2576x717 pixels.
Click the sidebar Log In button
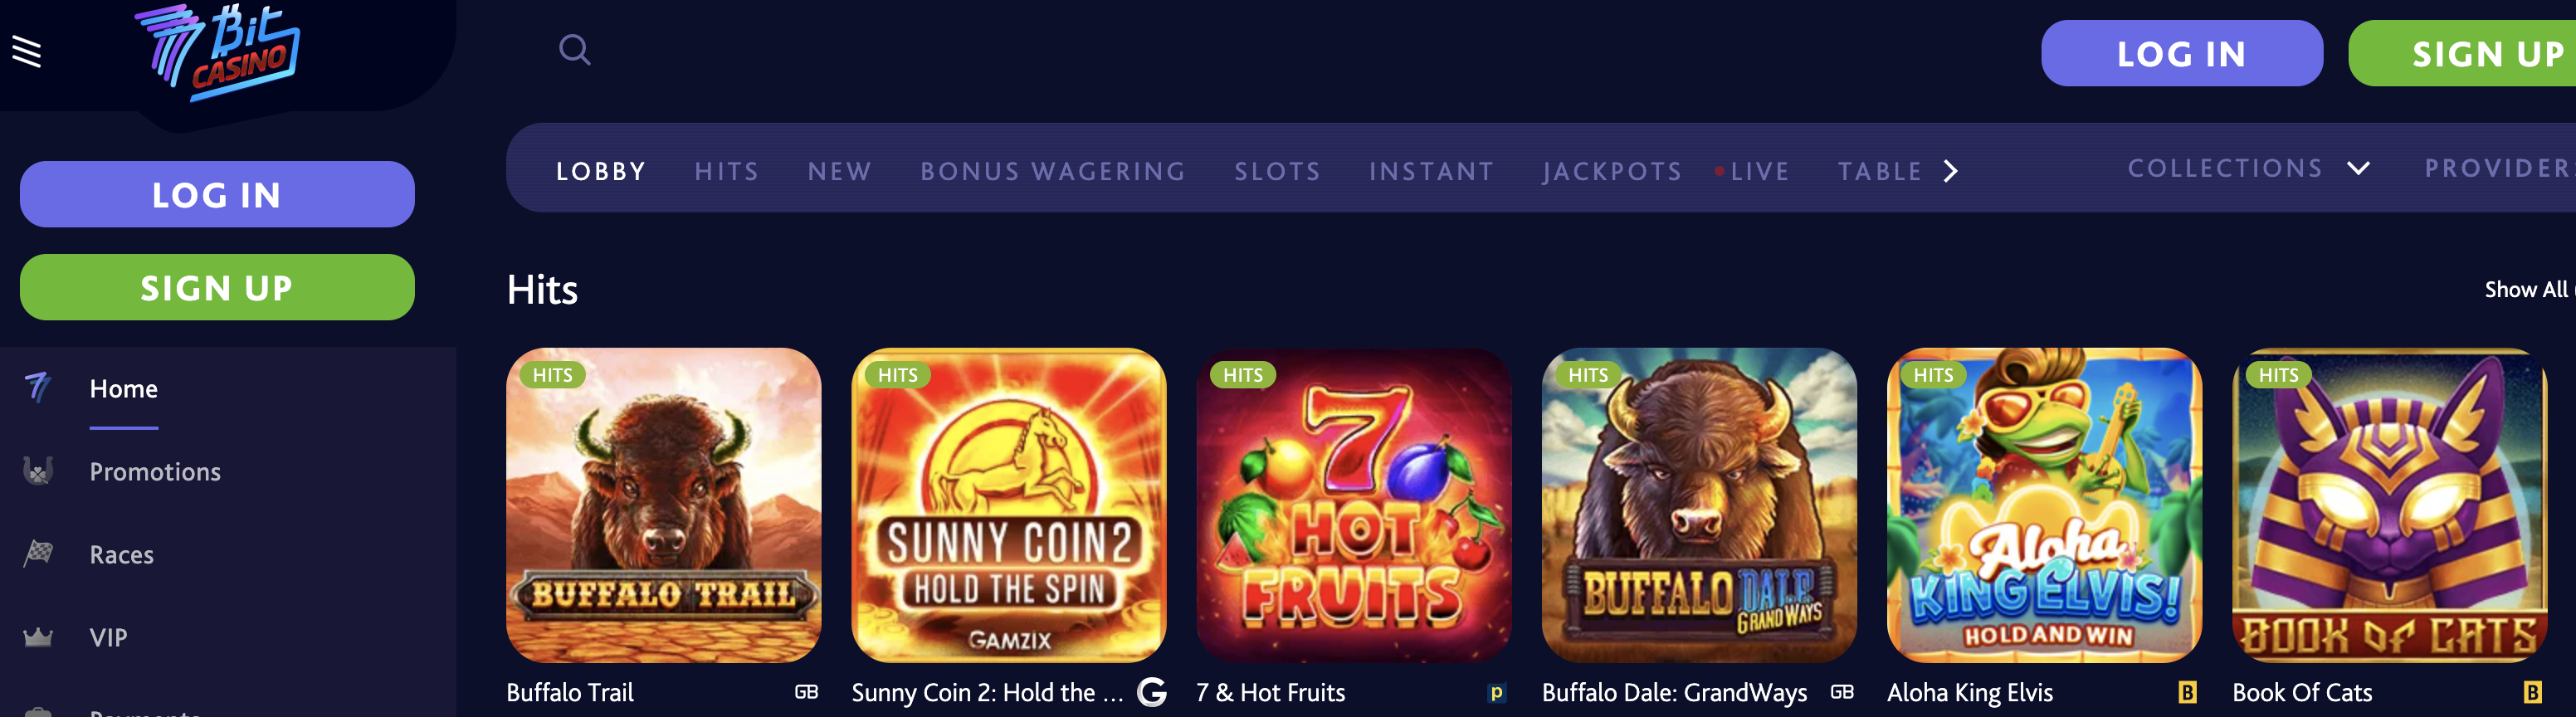(217, 194)
